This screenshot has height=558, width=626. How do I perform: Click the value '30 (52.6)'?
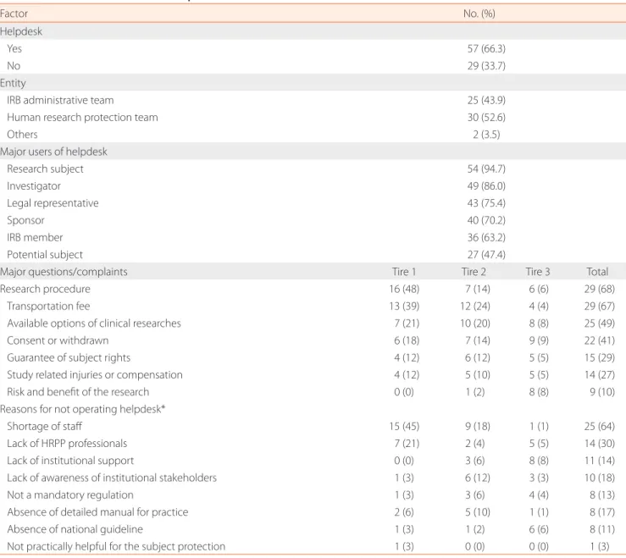click(486, 118)
